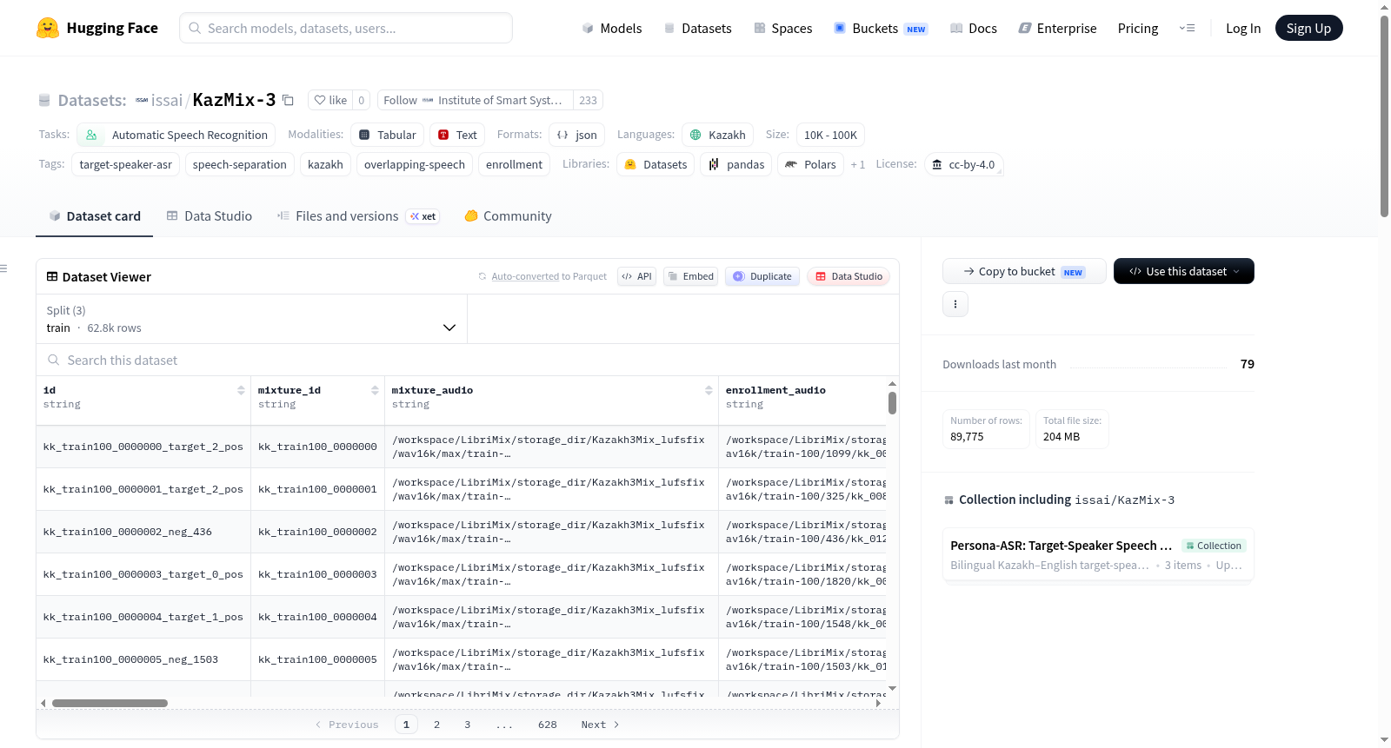1391x748 pixels.
Task: Click the overlapping-speech tag
Action: (x=415, y=164)
